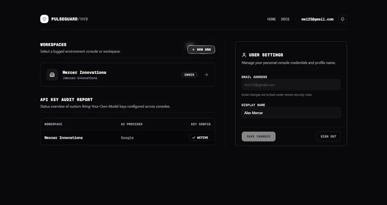Click the Workspace column header
The width and height of the screenshot is (387, 205).
pyautogui.click(x=53, y=124)
